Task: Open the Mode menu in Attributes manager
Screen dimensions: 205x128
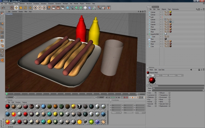Action: point(151,70)
